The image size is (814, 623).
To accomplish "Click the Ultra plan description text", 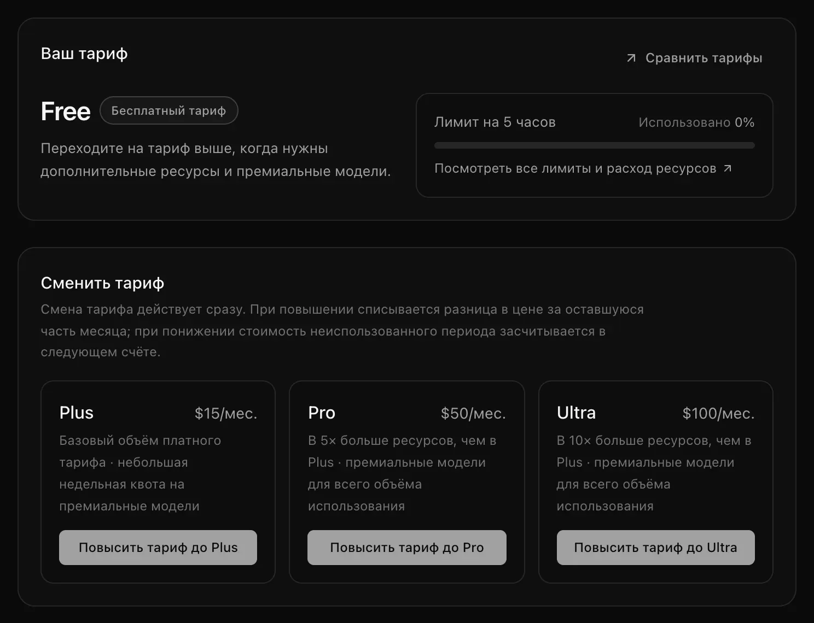I will [654, 473].
